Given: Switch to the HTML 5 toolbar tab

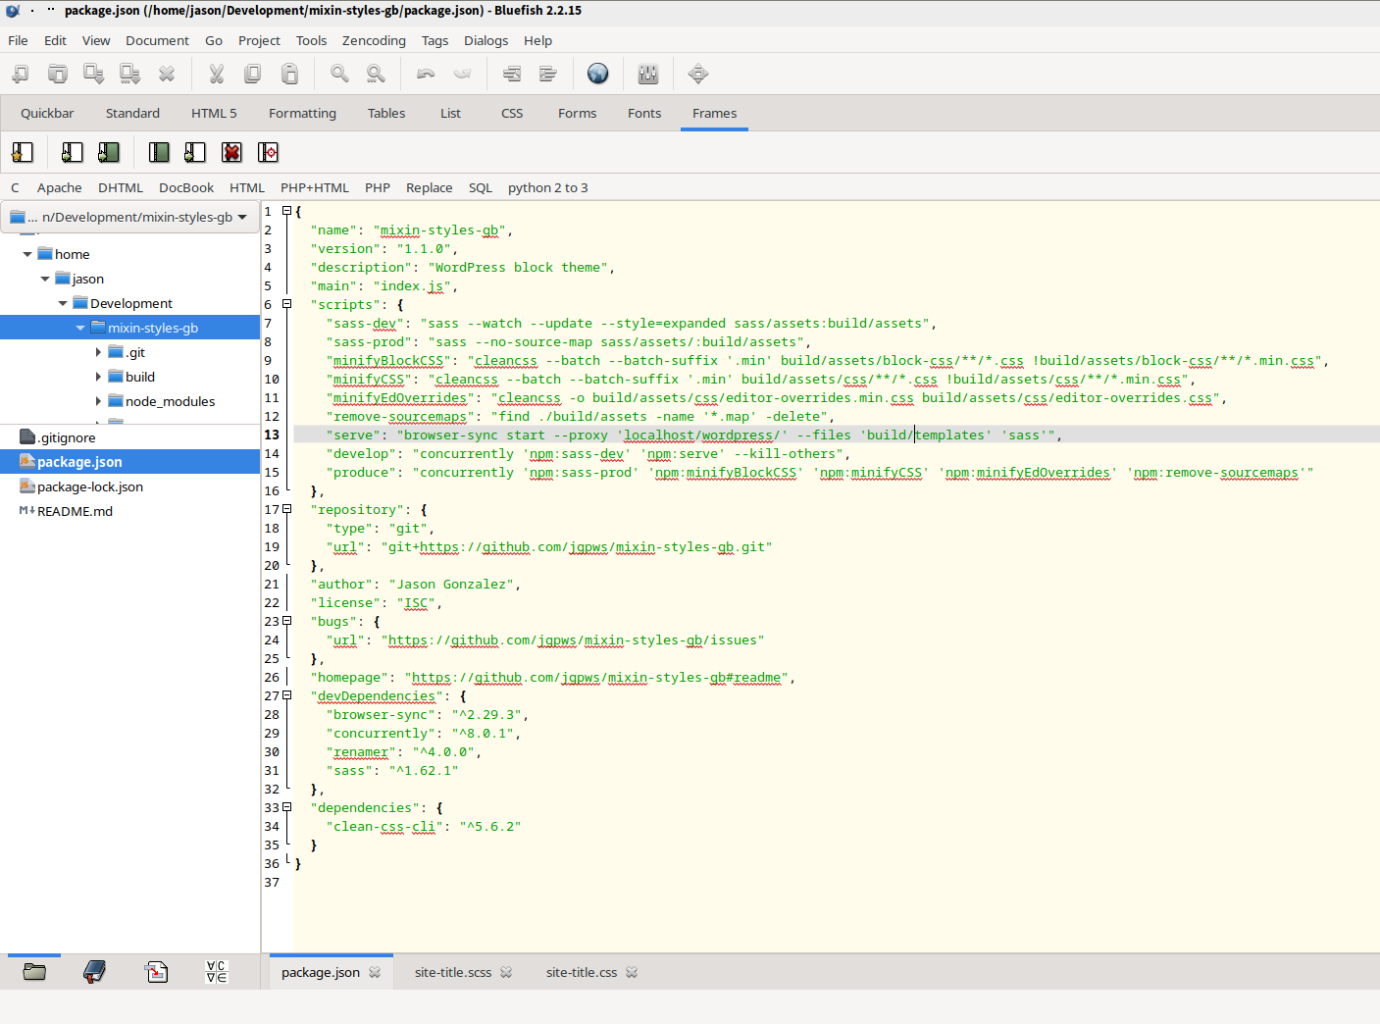Looking at the screenshot, I should coord(214,113).
